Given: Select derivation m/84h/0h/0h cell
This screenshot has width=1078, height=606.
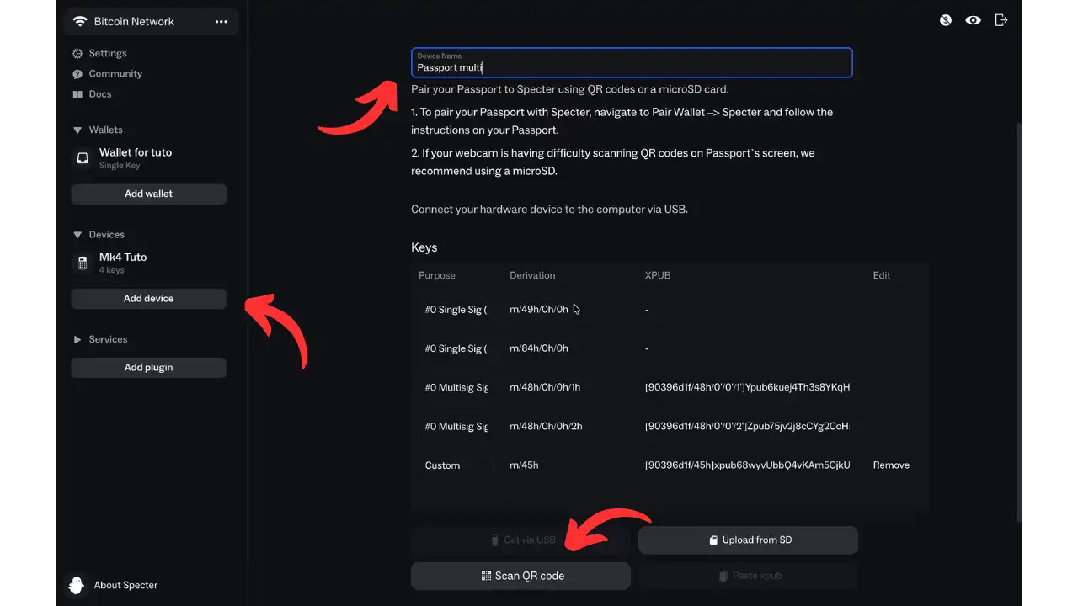Looking at the screenshot, I should pos(539,348).
